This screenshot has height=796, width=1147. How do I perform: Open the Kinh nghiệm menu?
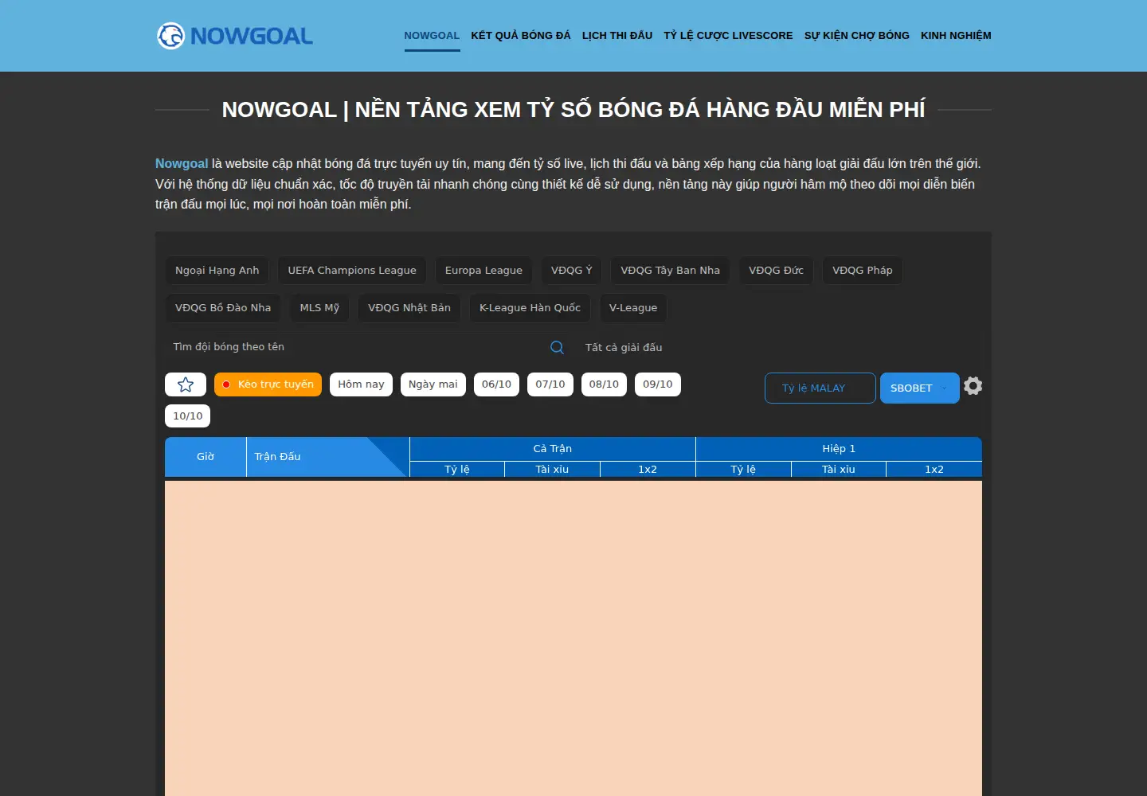click(956, 36)
